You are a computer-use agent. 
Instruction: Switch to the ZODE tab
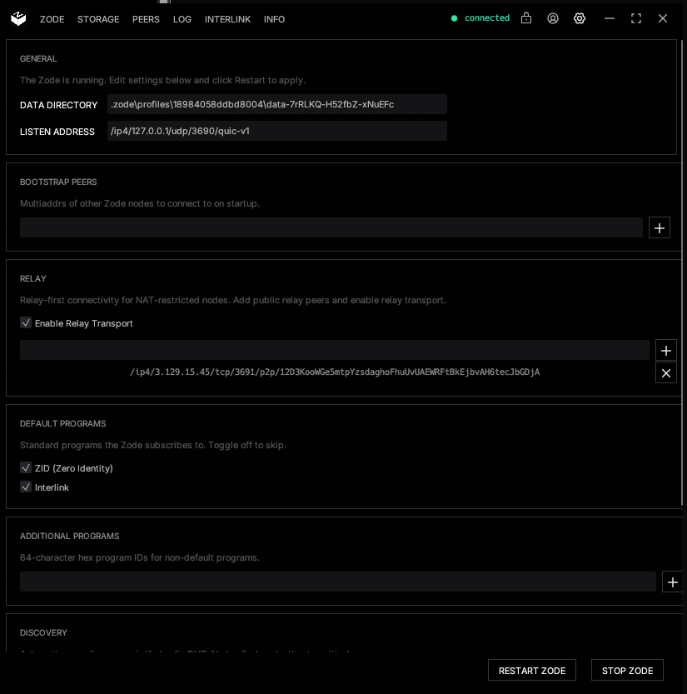[x=52, y=19]
